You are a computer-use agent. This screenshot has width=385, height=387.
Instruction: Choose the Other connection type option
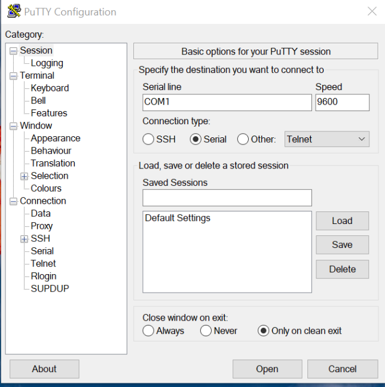(243, 139)
